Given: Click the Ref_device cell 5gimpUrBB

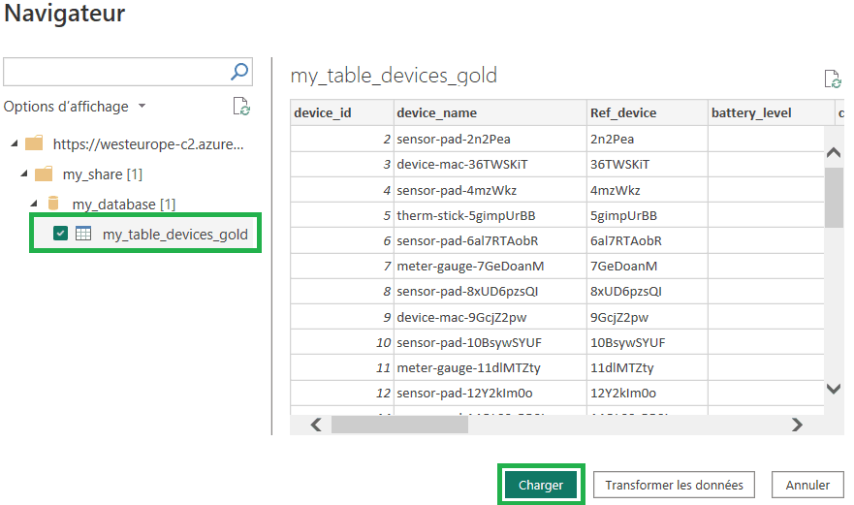Looking at the screenshot, I should [x=647, y=215].
